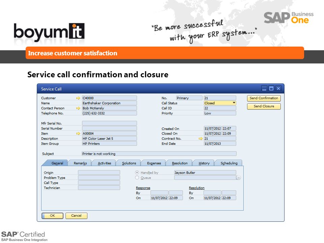Click the empty Serial Number field
The image size is (324, 243).
pos(109,128)
